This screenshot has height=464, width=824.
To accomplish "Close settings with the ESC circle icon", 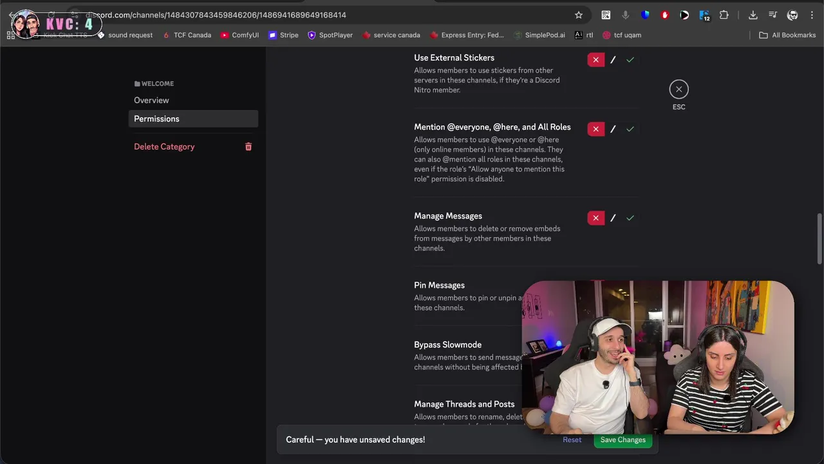I will click(679, 89).
